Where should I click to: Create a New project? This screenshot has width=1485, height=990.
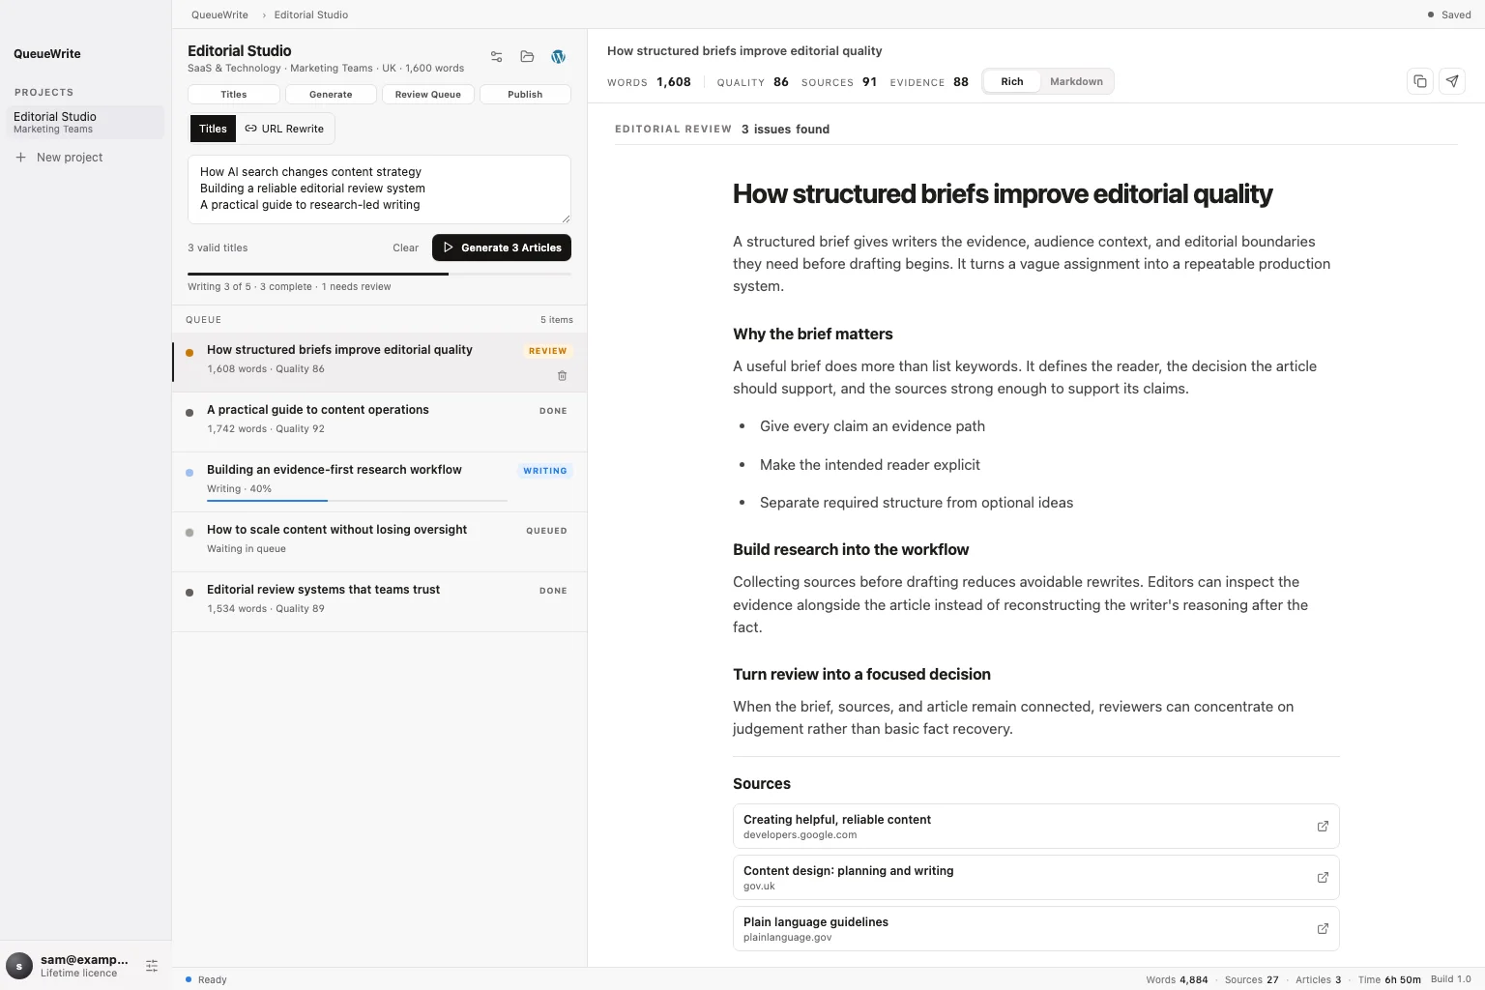pos(60,157)
